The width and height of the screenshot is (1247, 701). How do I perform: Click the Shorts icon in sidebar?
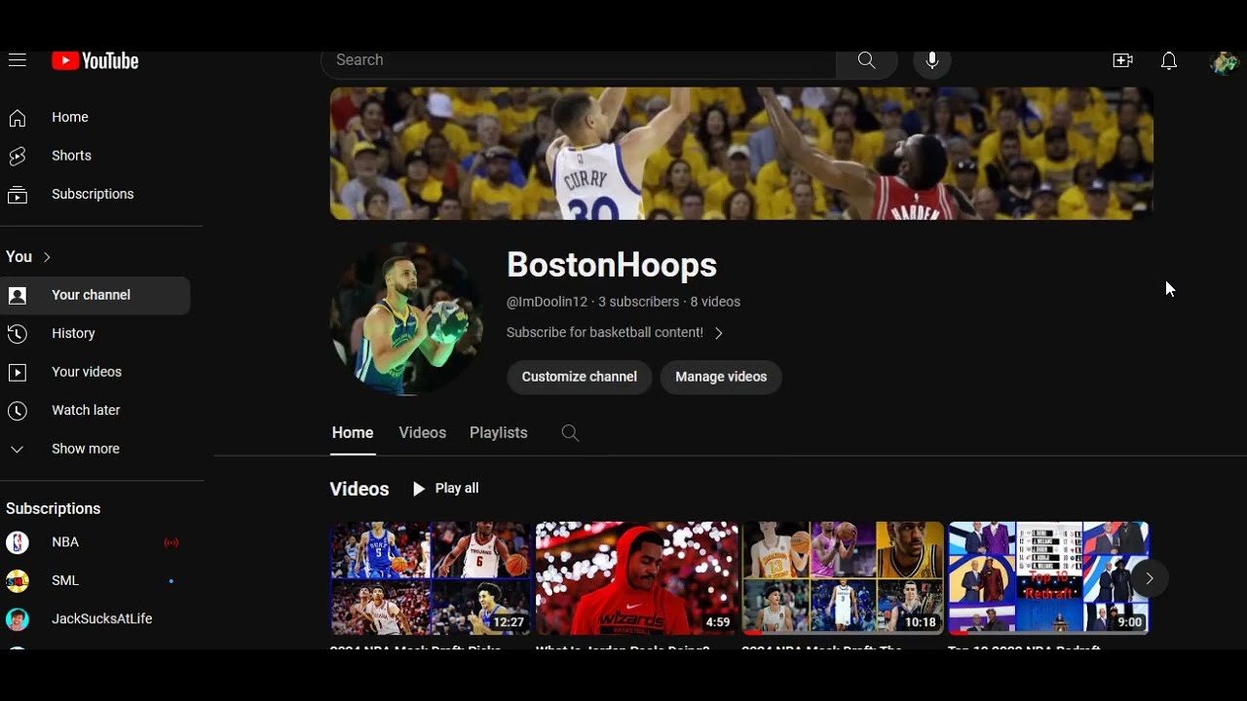coord(18,156)
